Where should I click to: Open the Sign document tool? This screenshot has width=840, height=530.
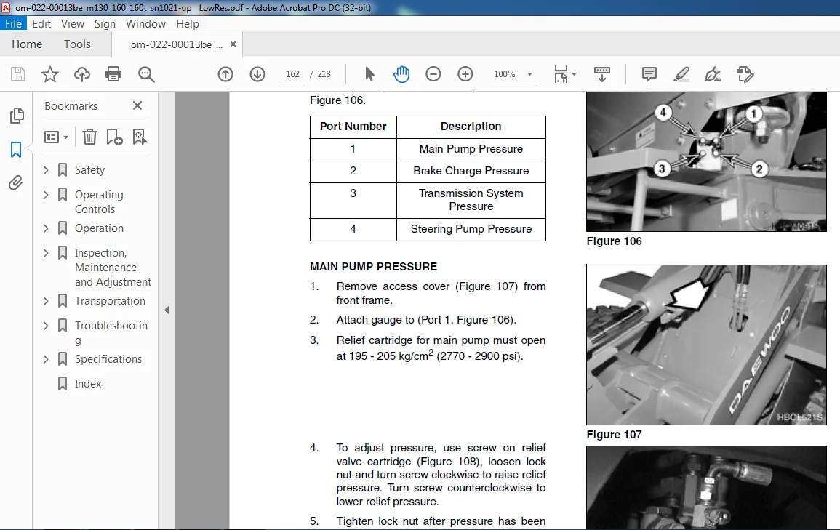[x=713, y=74]
